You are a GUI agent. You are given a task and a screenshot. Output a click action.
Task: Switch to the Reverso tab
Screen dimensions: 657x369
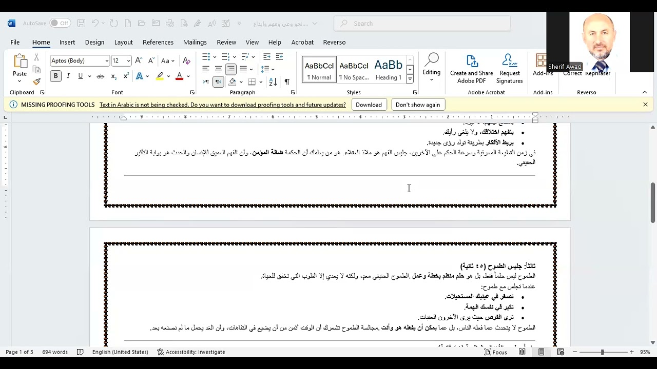(334, 42)
